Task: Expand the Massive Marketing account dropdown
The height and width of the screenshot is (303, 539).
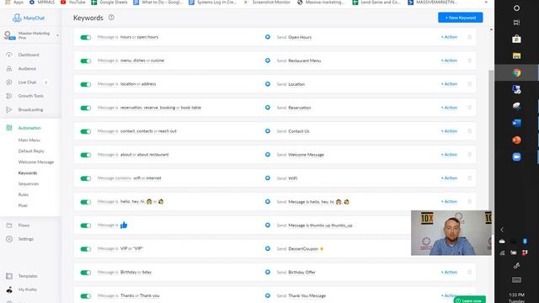Action: click(x=57, y=35)
